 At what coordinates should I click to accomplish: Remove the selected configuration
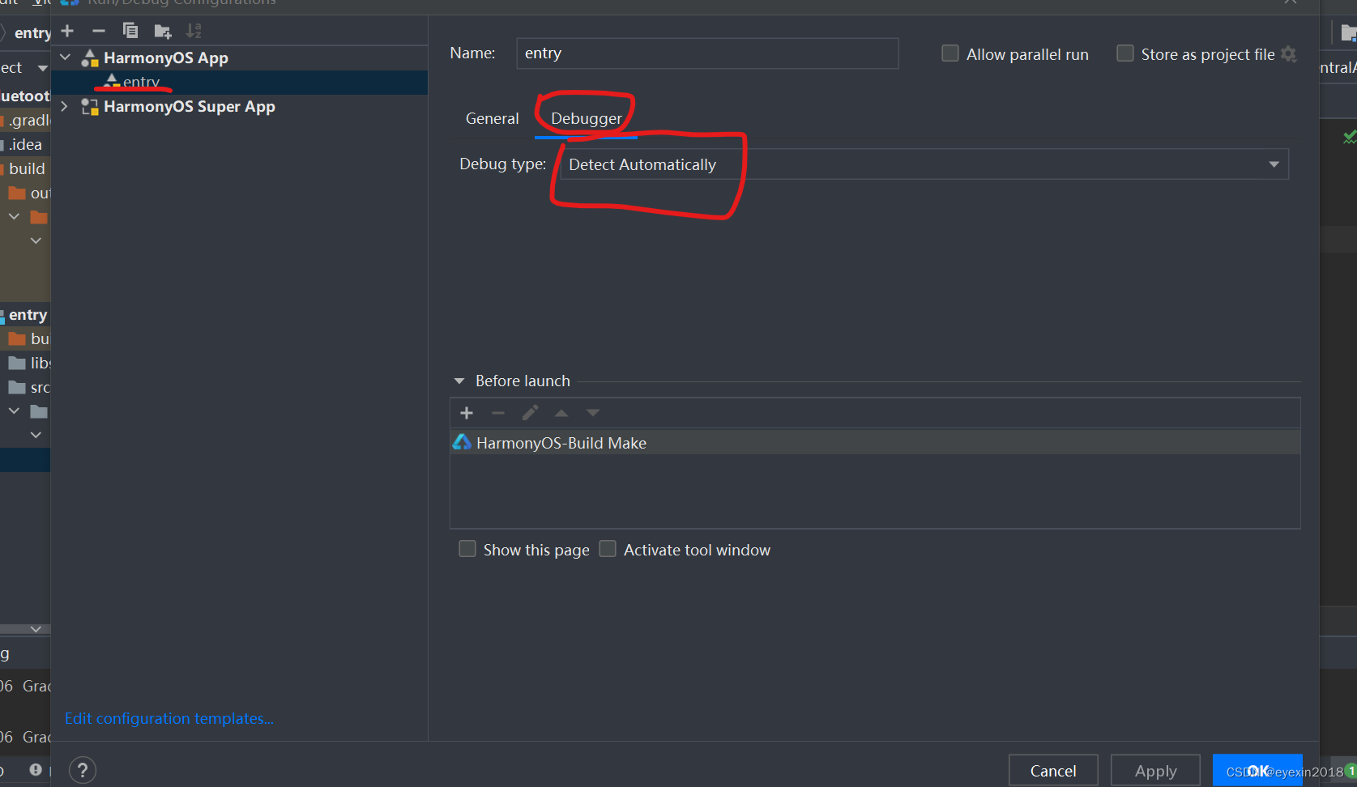(x=99, y=31)
